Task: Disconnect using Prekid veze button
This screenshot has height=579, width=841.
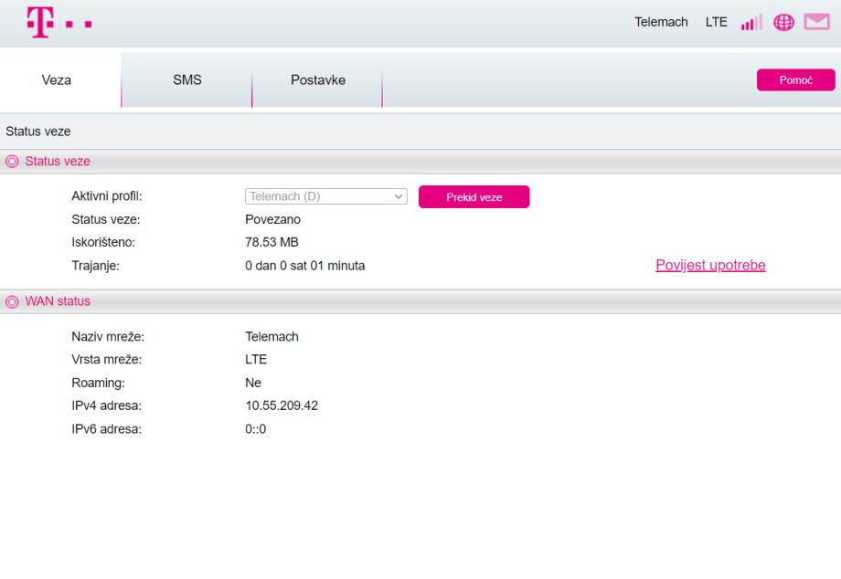Action: (x=474, y=197)
